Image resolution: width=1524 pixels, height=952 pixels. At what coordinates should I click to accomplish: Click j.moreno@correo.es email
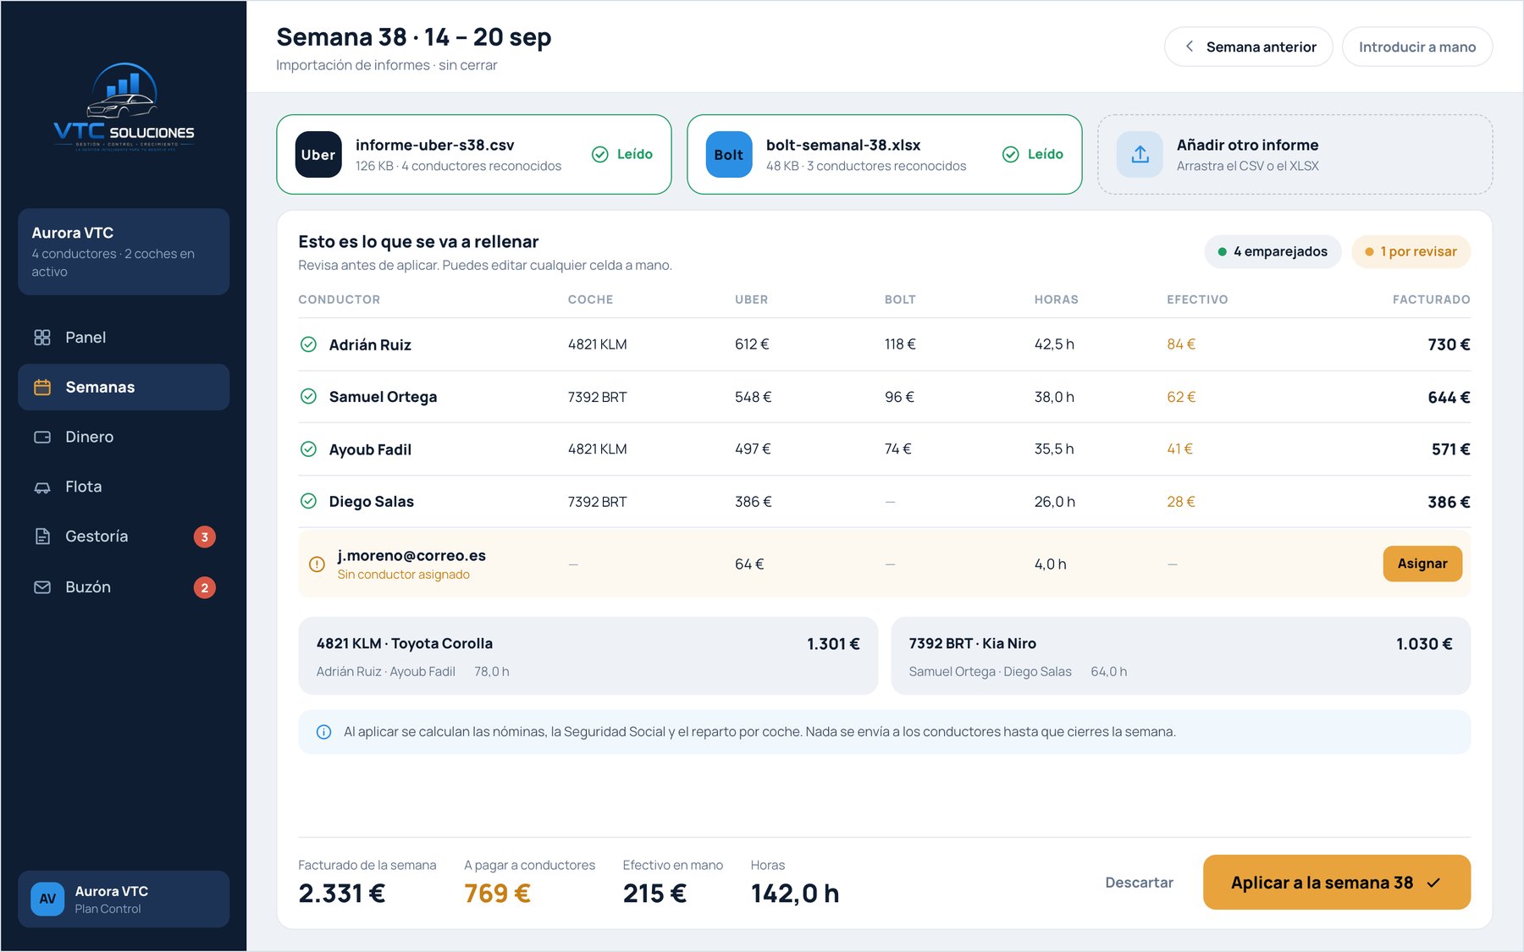411,556
